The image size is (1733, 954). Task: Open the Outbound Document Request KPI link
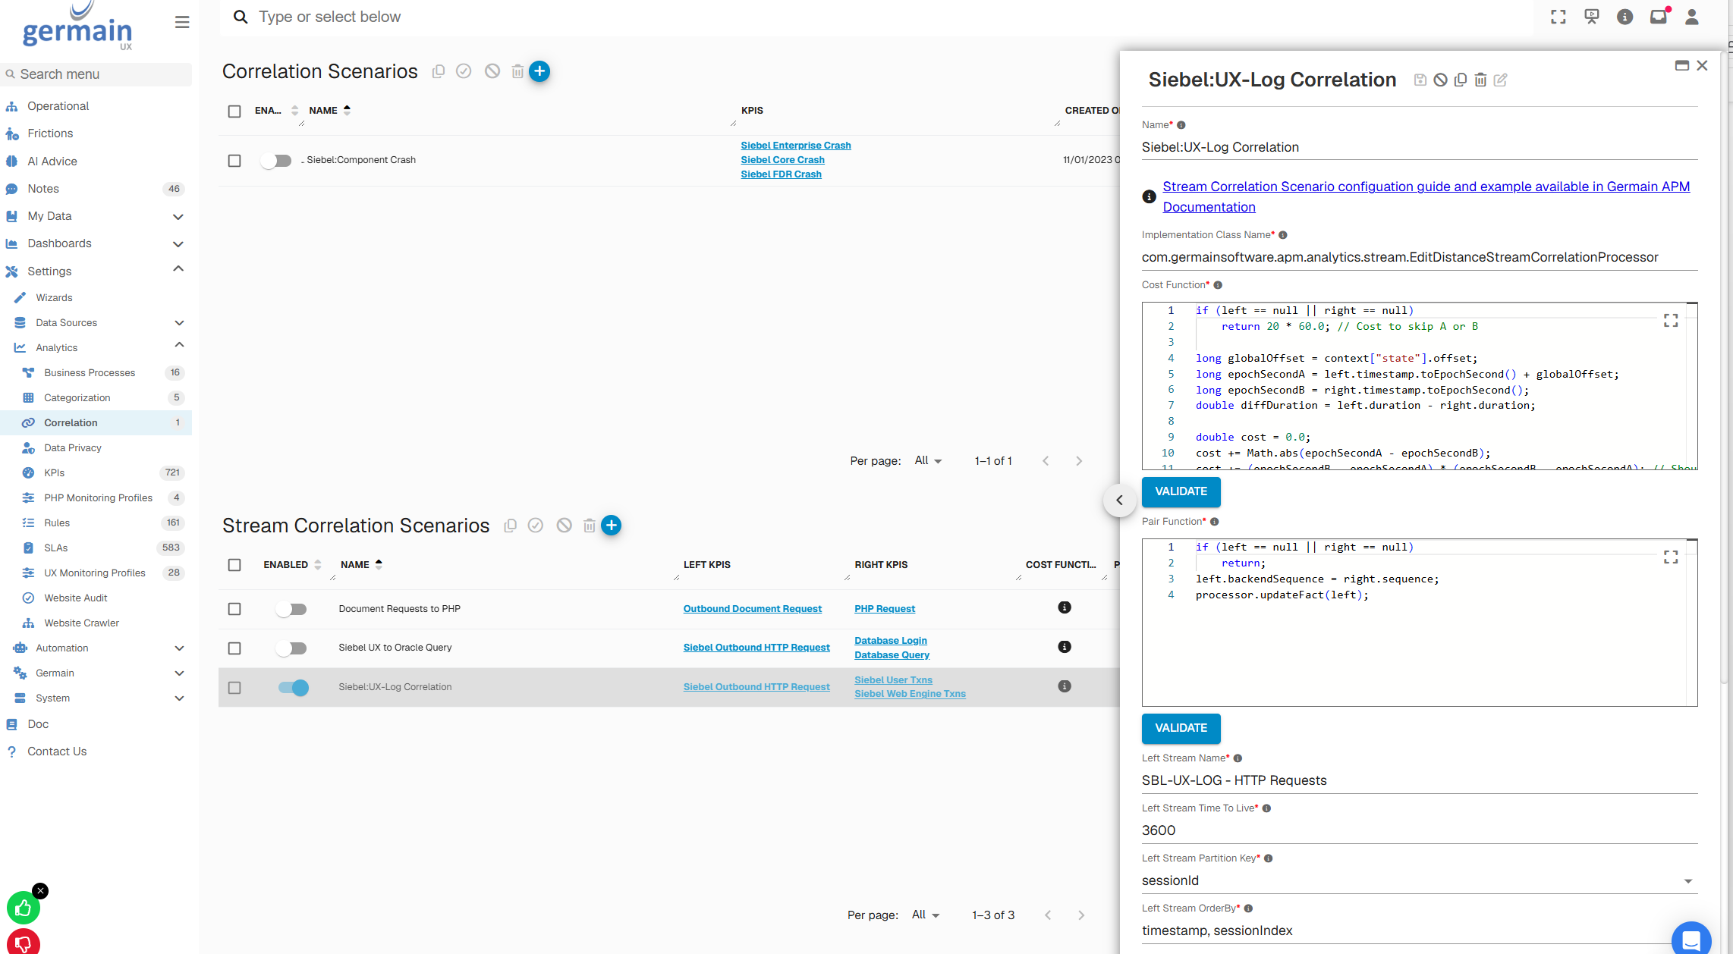pos(752,609)
